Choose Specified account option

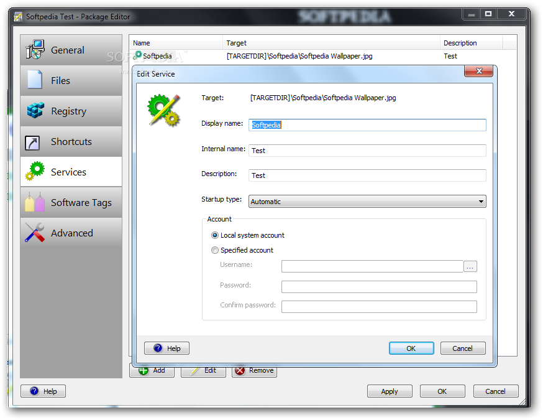(x=242, y=250)
